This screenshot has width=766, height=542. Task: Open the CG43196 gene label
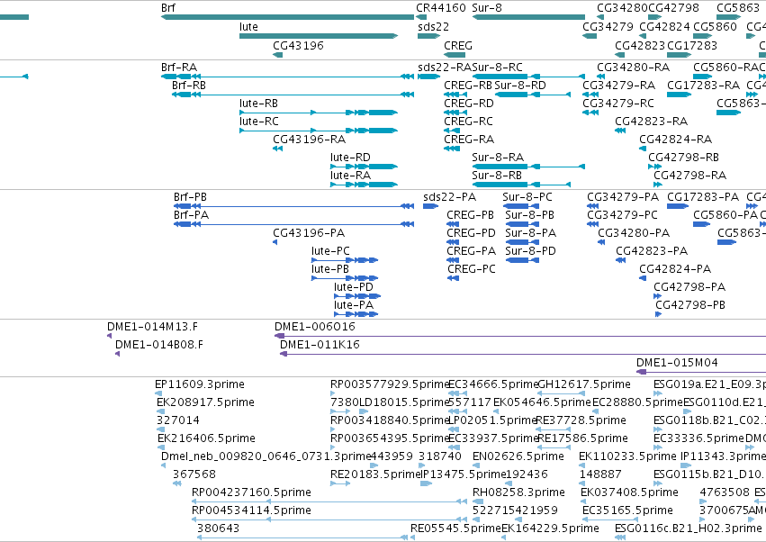pos(298,45)
